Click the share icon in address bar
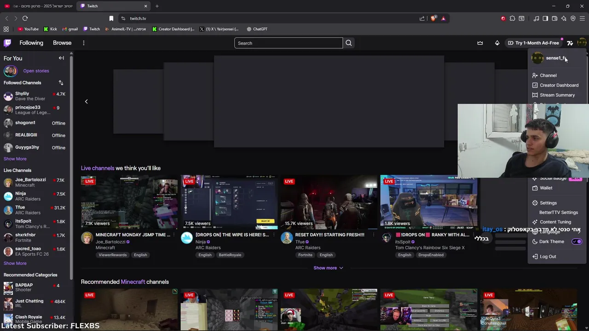Viewport: 589px width, 331px height. tap(422, 18)
